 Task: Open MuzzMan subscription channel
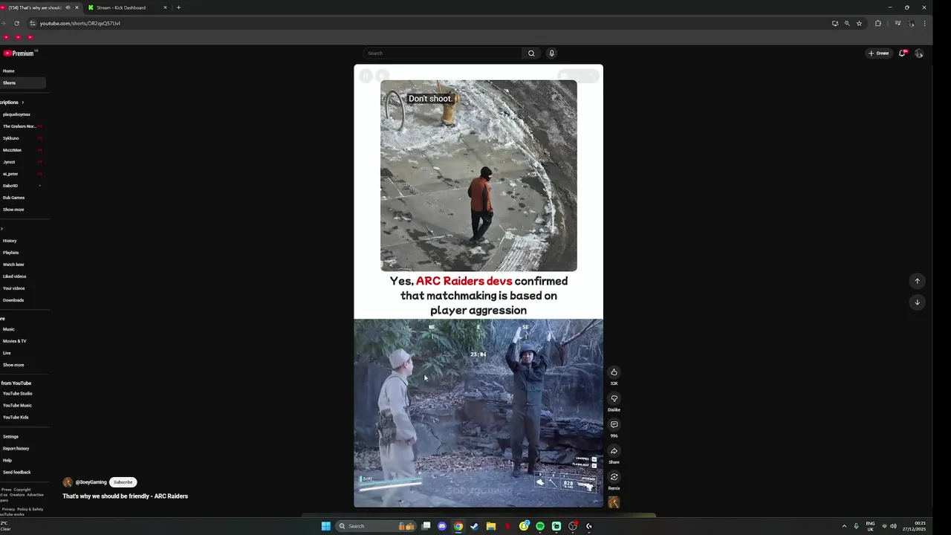pos(12,150)
